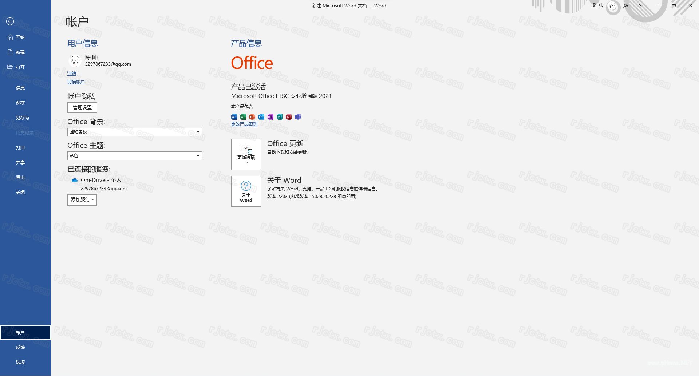Screen dimensions: 699x376
Task: Open the 更新选项 dropdown
Action: coord(246,154)
